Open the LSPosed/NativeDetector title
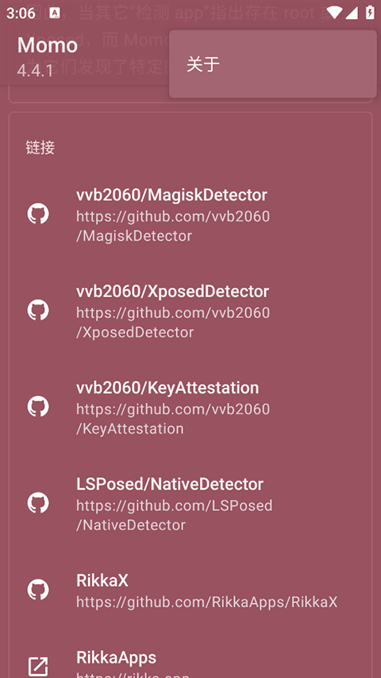 pyautogui.click(x=170, y=484)
